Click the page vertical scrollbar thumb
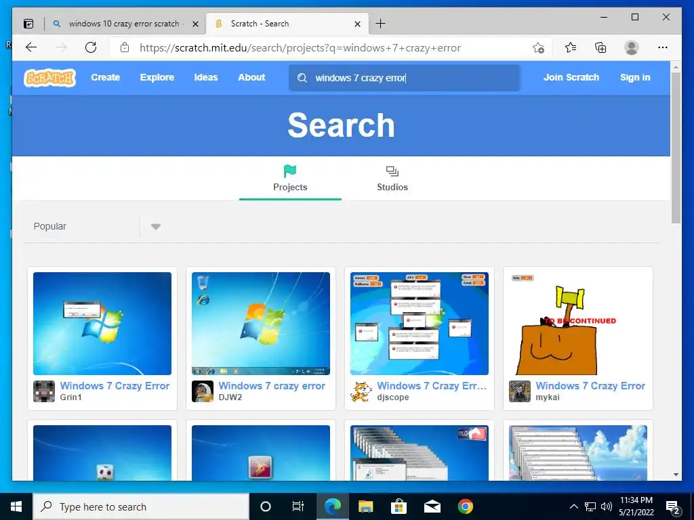 click(676, 148)
